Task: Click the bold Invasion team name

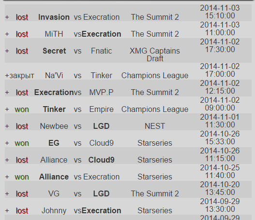Action: (54, 17)
